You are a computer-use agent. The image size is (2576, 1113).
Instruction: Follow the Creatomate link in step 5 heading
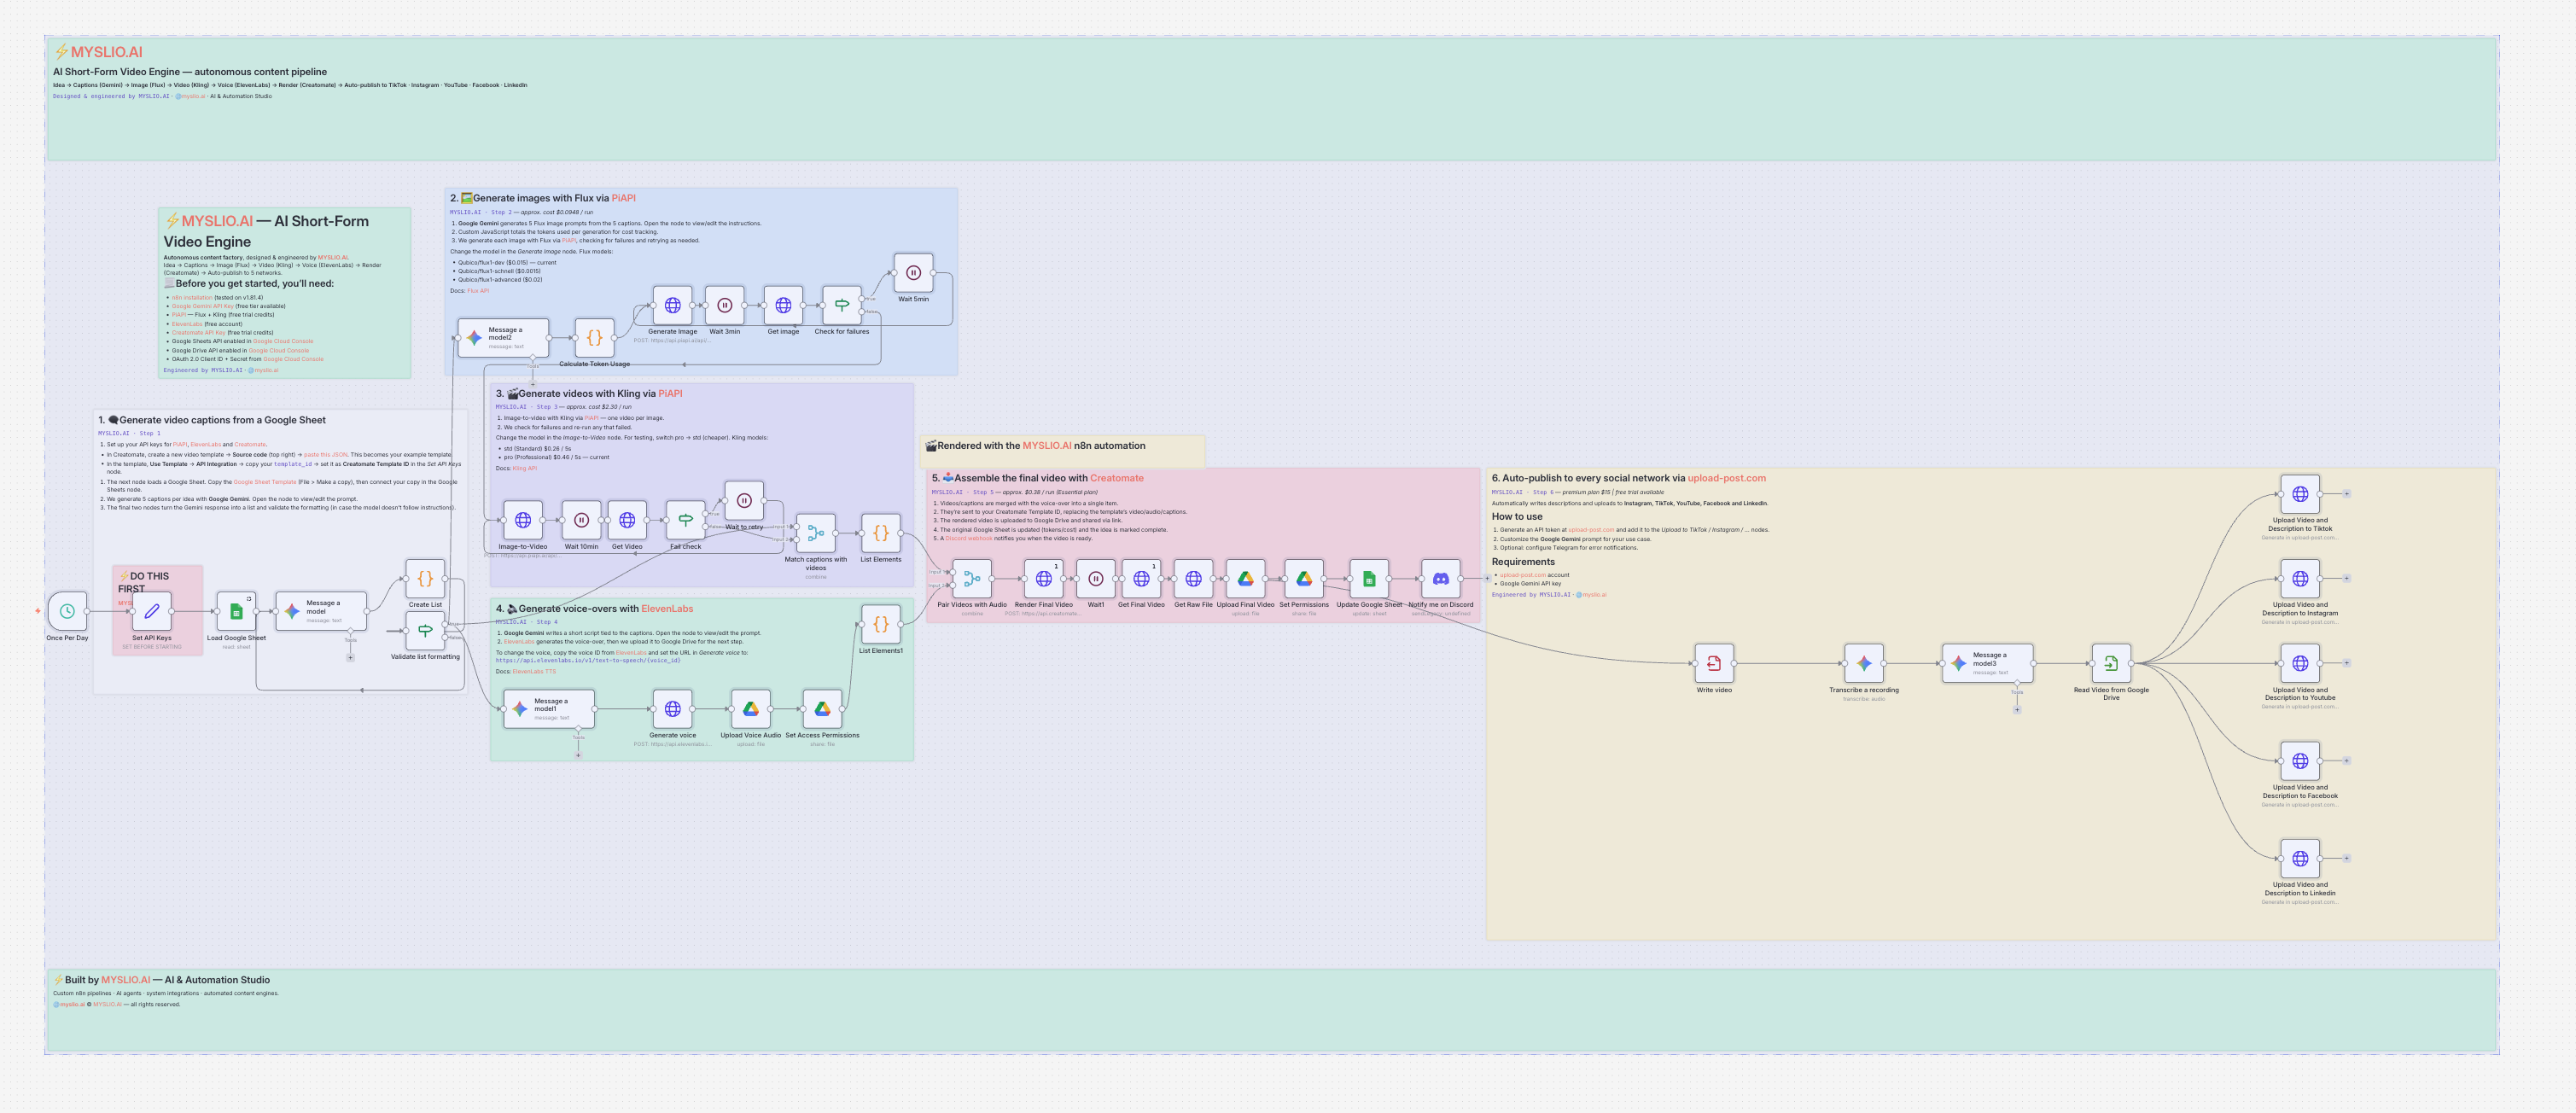1117,478
